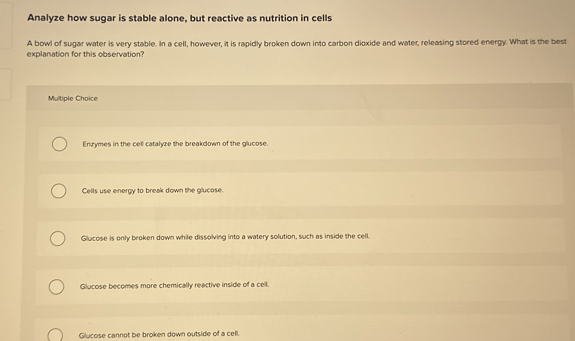Mark the radio for dissolving into watery solution
Image resolution: width=575 pixels, height=341 pixels.
click(x=58, y=239)
